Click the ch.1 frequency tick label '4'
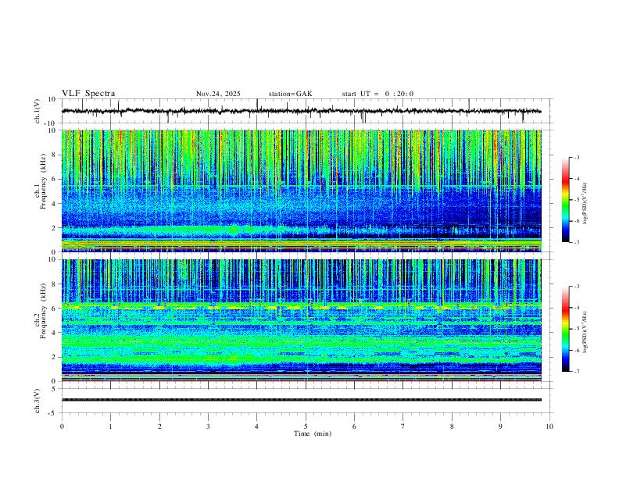The width and height of the screenshot is (619, 478). pos(55,204)
